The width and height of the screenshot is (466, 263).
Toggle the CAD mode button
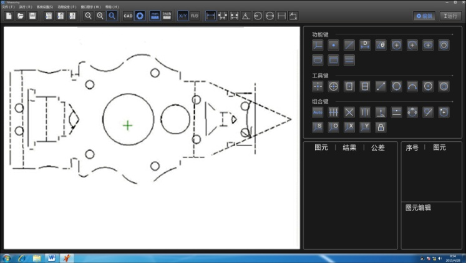click(128, 16)
